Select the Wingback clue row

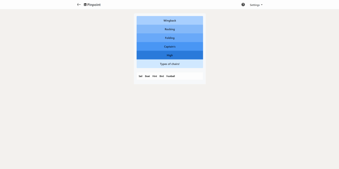coord(169,21)
